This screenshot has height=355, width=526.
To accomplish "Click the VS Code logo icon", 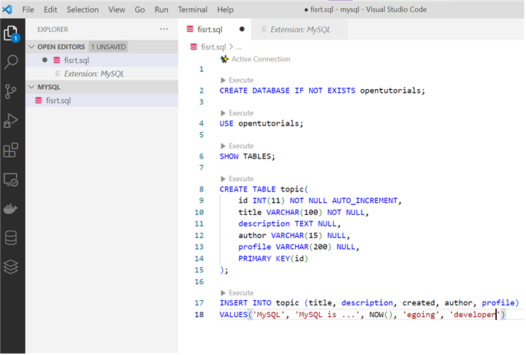I will 7,9.
